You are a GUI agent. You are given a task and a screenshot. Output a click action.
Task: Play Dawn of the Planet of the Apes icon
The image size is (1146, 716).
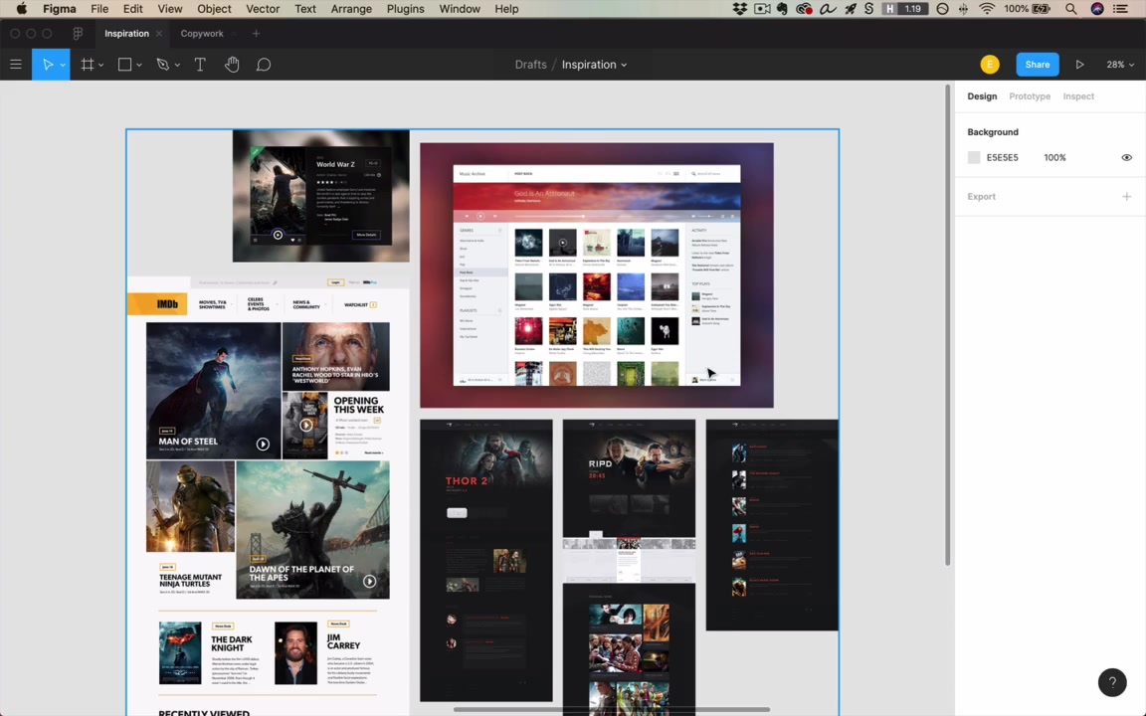[x=370, y=581]
